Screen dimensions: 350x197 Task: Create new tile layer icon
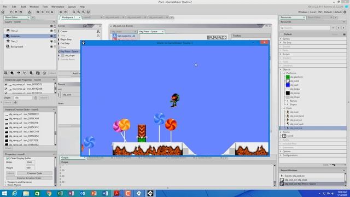coord(19,73)
